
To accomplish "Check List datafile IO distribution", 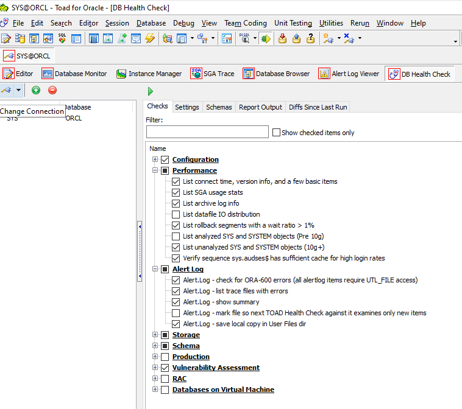I will pos(176,214).
